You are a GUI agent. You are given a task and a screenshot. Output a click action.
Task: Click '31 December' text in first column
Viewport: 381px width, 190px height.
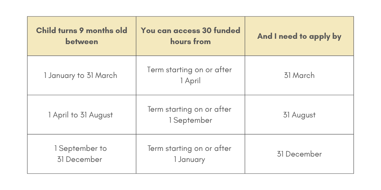(80, 160)
